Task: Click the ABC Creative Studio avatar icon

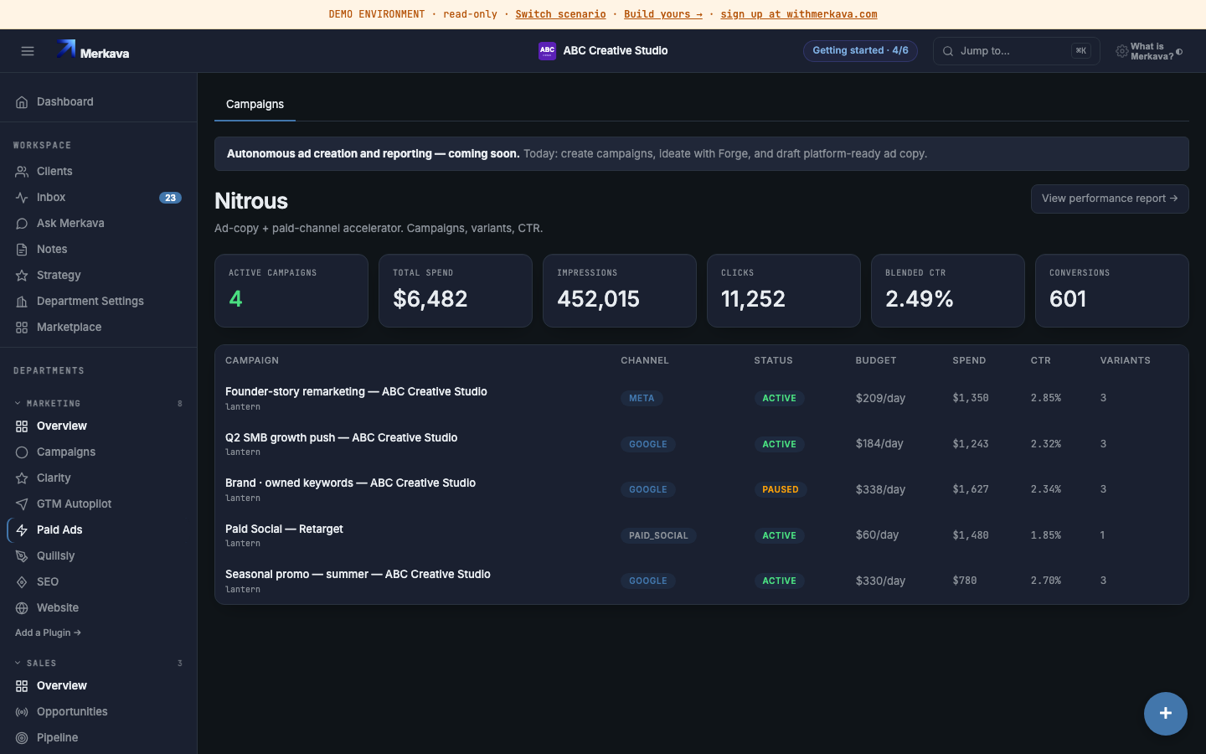Action: pyautogui.click(x=547, y=51)
